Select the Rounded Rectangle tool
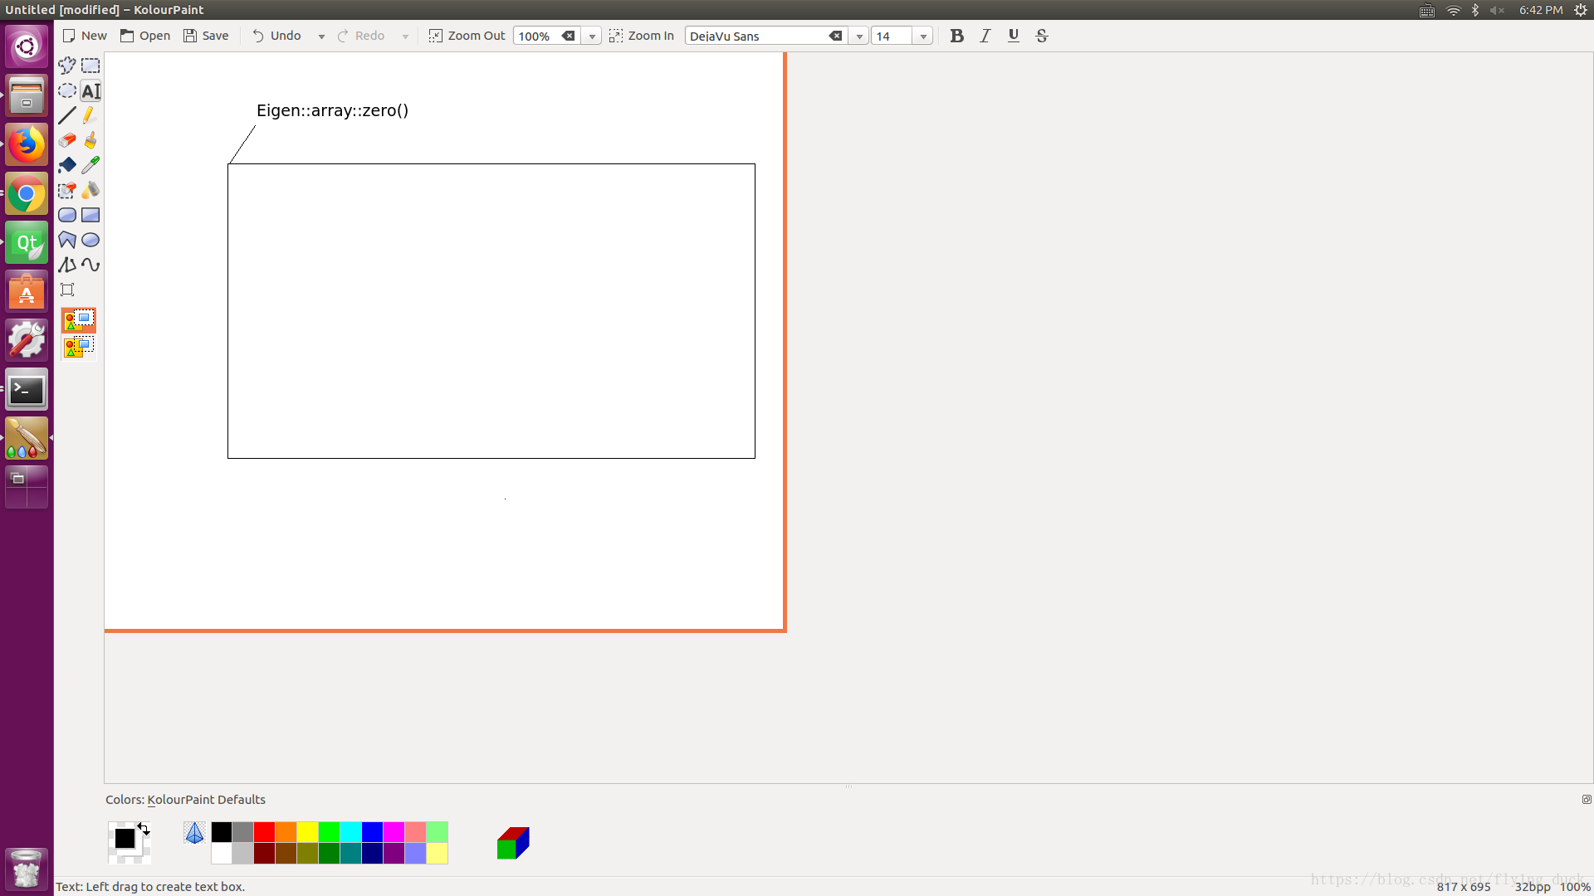The height and width of the screenshot is (896, 1594). pyautogui.click(x=67, y=215)
